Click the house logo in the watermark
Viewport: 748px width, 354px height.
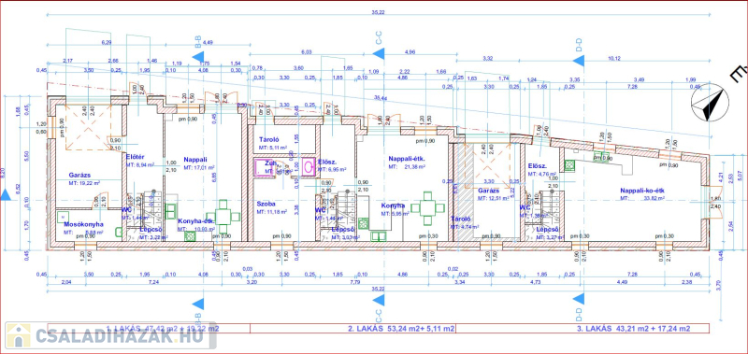[18, 336]
